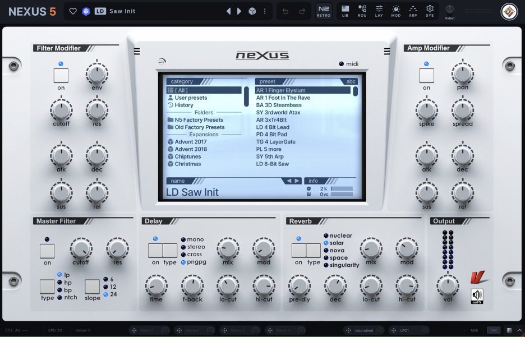Show the keyboard with the piano icon
The width and height of the screenshot is (525, 337).
pos(509,330)
